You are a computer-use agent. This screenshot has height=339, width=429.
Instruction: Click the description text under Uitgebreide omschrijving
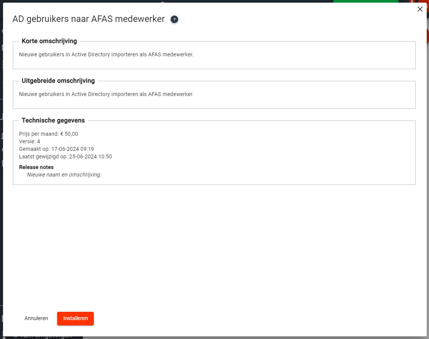(106, 94)
